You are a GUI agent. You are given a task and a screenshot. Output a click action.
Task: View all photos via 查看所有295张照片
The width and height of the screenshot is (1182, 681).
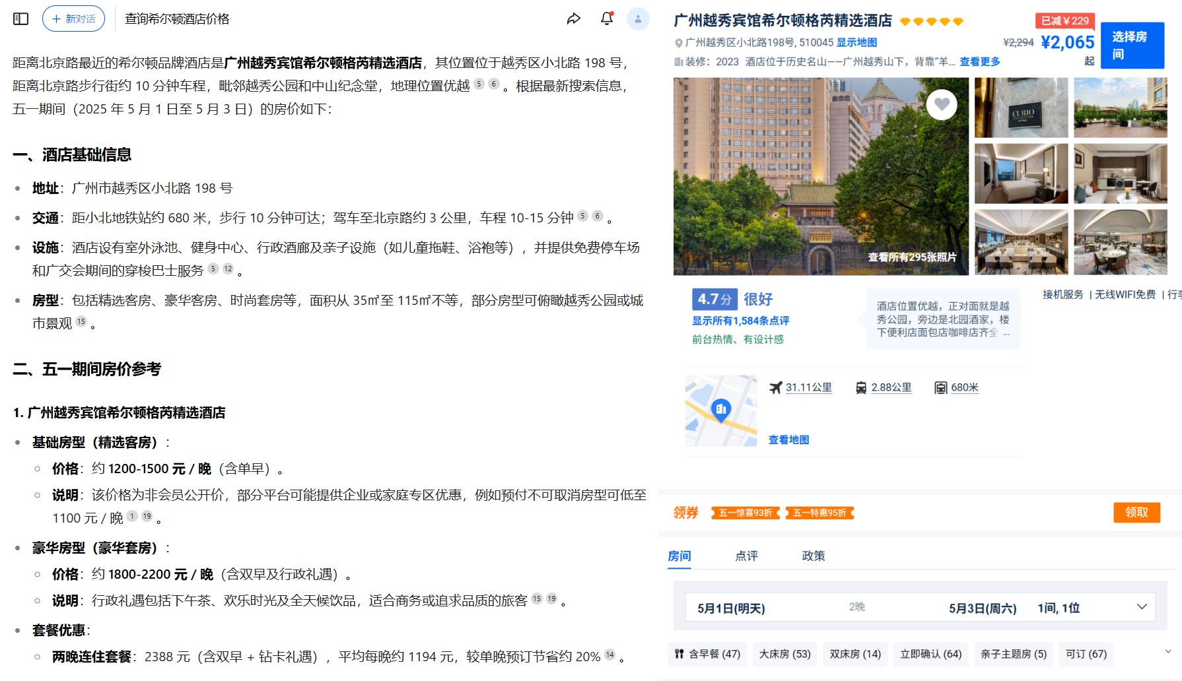(912, 257)
